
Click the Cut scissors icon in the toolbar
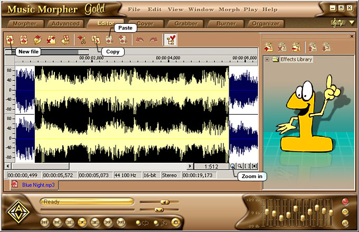[82, 40]
